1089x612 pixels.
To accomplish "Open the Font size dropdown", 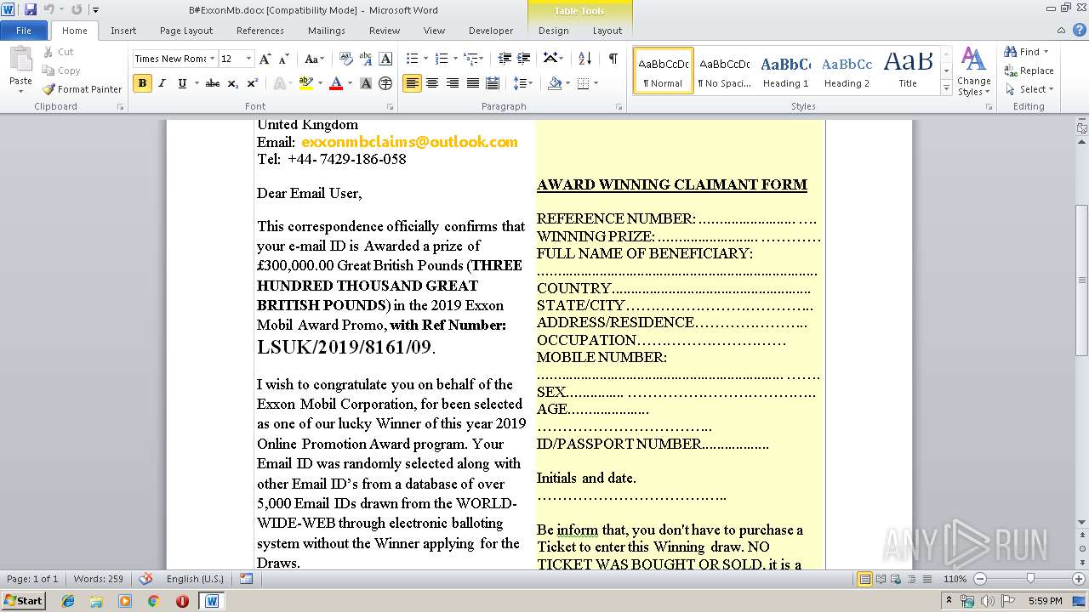I will (x=248, y=59).
